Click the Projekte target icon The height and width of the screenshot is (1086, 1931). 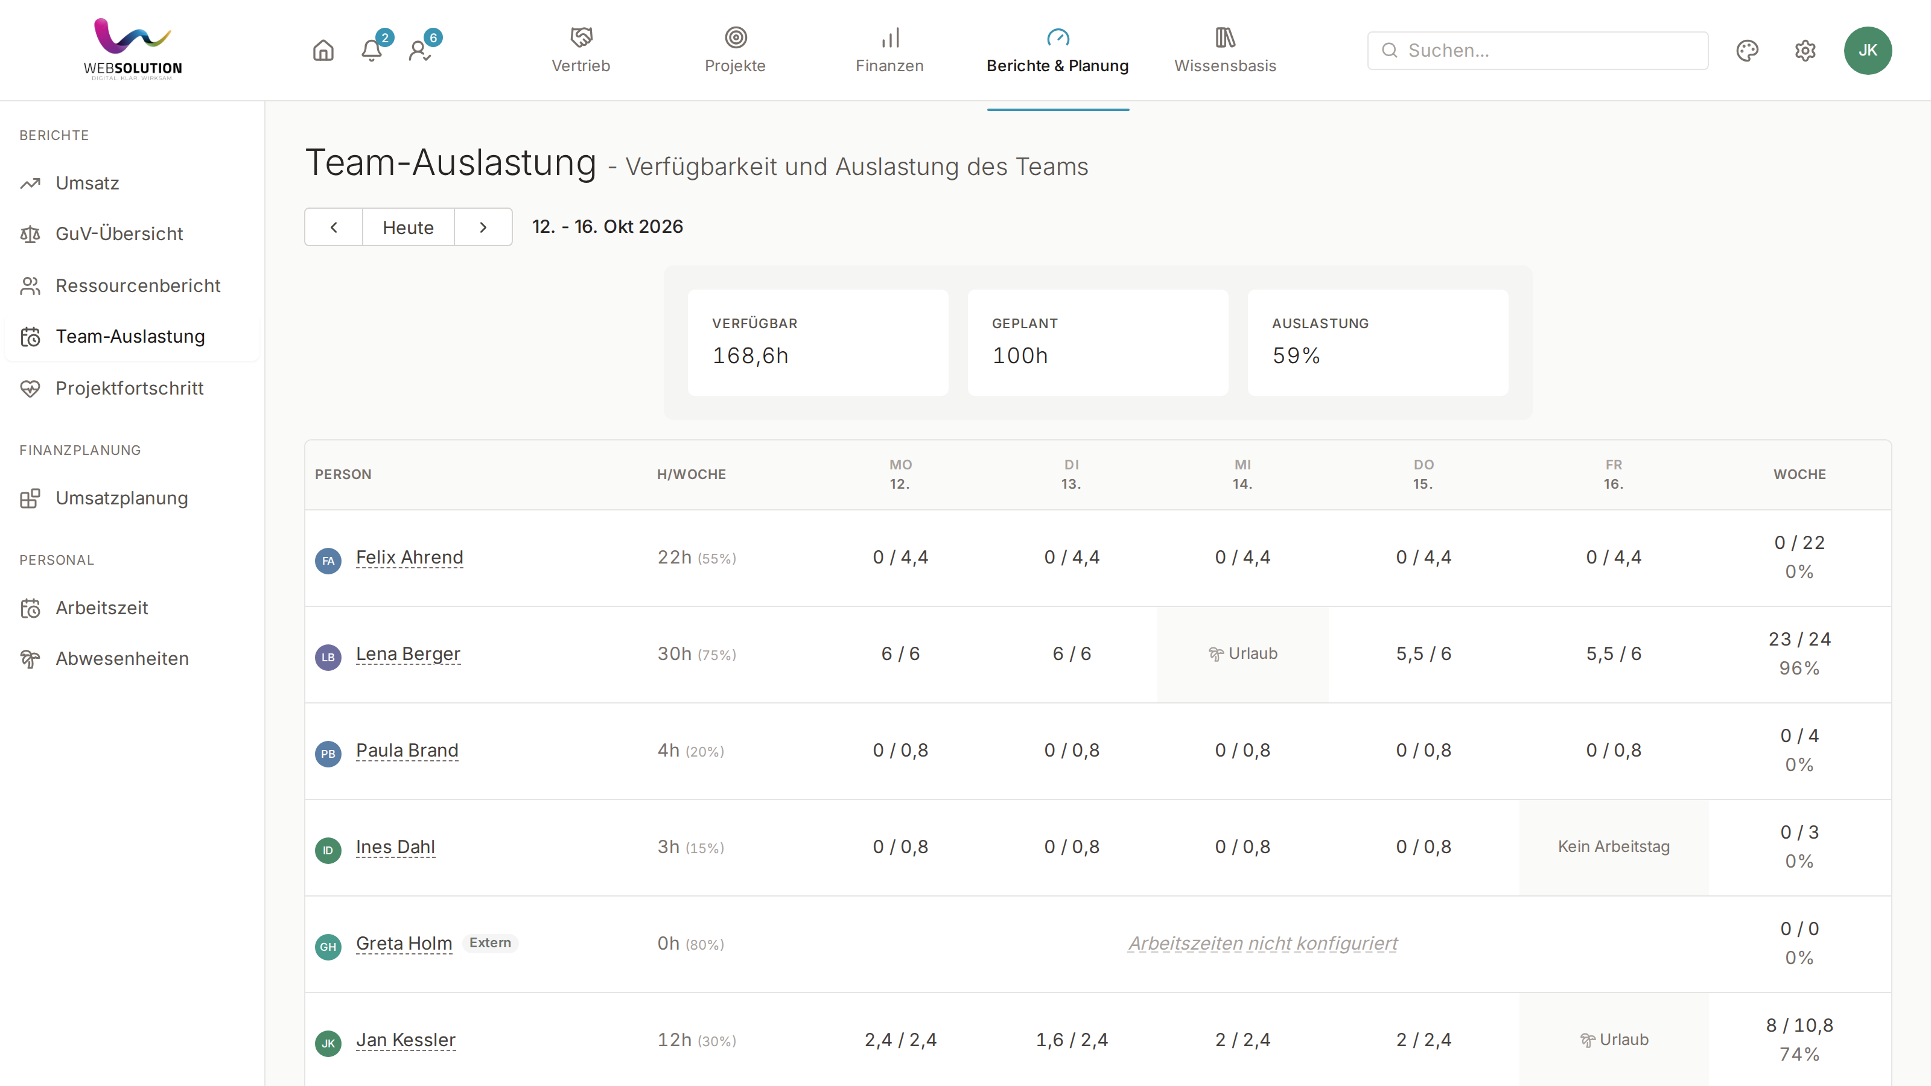(736, 37)
